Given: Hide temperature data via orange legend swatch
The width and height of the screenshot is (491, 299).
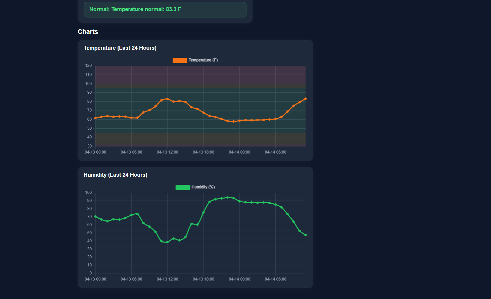Looking at the screenshot, I should point(179,60).
